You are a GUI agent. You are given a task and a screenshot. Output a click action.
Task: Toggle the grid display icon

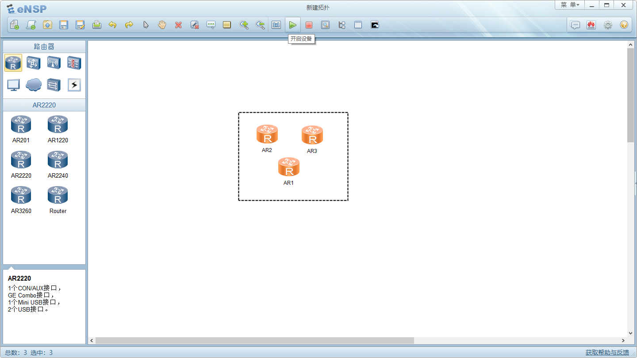(x=358, y=25)
